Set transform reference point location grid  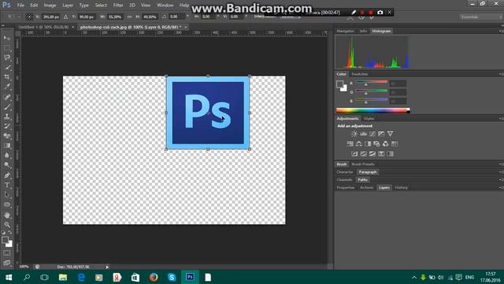(29, 17)
